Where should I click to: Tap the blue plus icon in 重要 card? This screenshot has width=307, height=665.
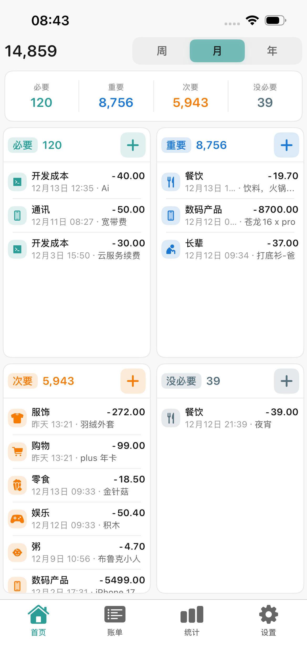pyautogui.click(x=286, y=145)
